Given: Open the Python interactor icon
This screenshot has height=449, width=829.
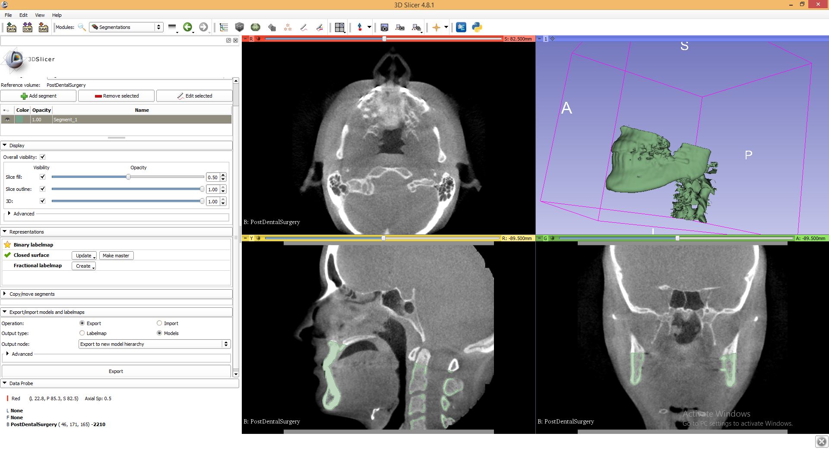Looking at the screenshot, I should (477, 27).
